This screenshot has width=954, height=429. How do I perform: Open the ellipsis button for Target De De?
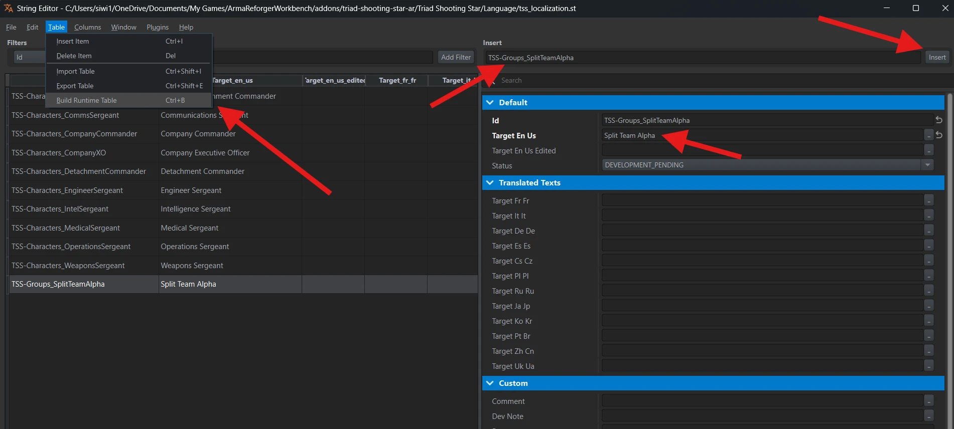click(929, 231)
